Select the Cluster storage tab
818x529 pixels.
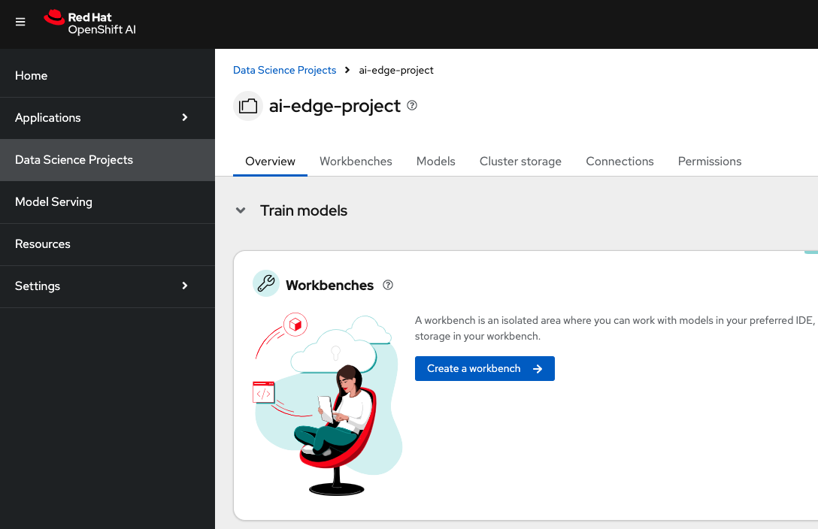click(x=520, y=162)
